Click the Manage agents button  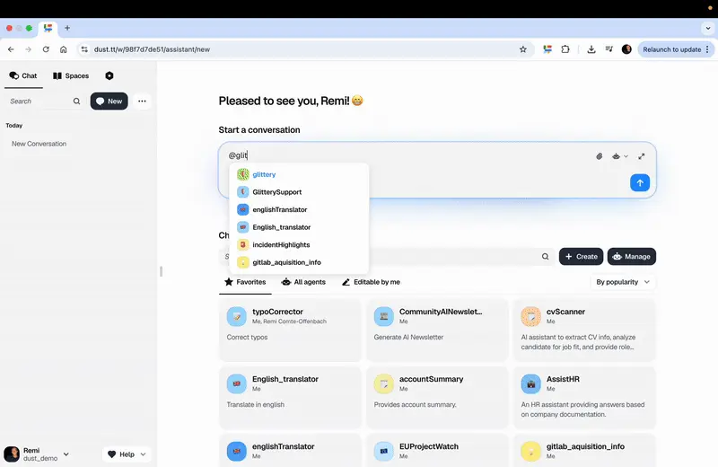point(632,257)
